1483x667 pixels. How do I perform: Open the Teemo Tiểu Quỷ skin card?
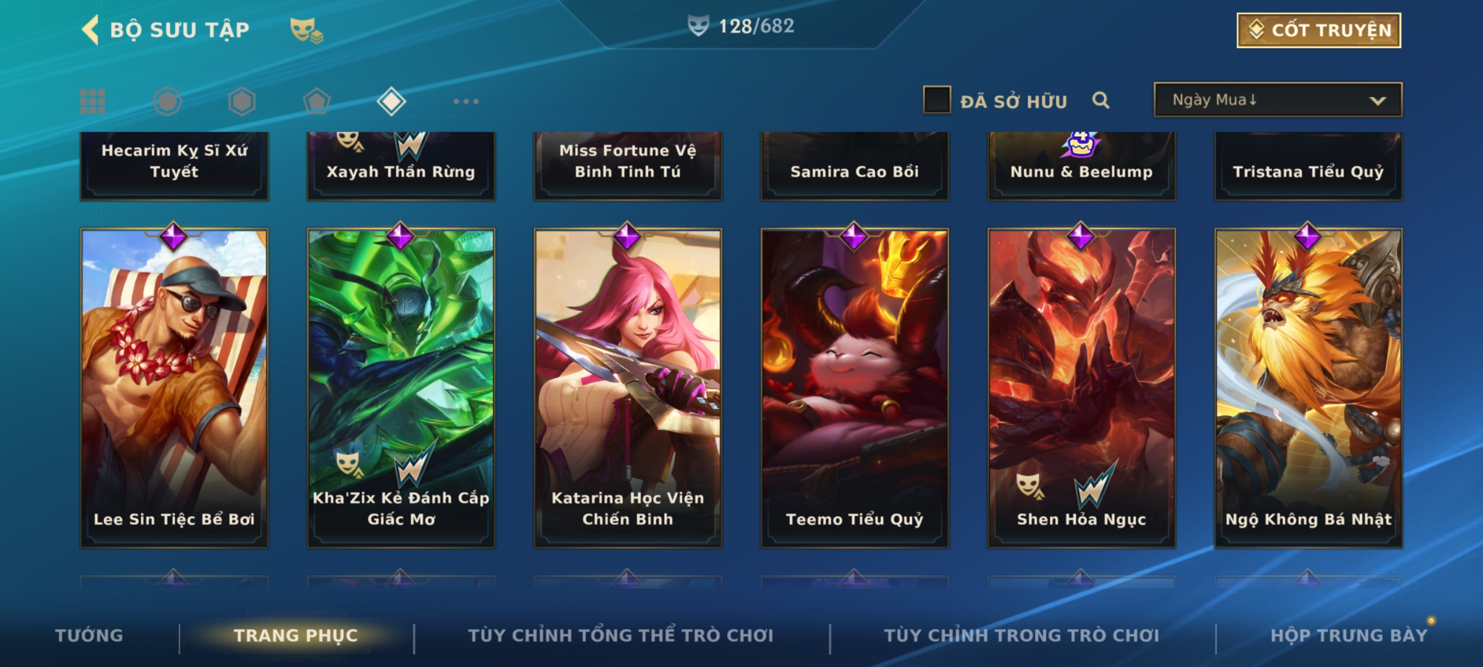tap(855, 388)
